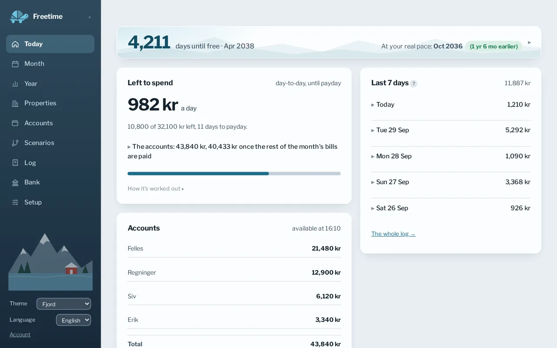Image resolution: width=557 pixels, height=348 pixels.
Task: Click the '1 yr 6 mo earlier' badge
Action: [x=494, y=46]
